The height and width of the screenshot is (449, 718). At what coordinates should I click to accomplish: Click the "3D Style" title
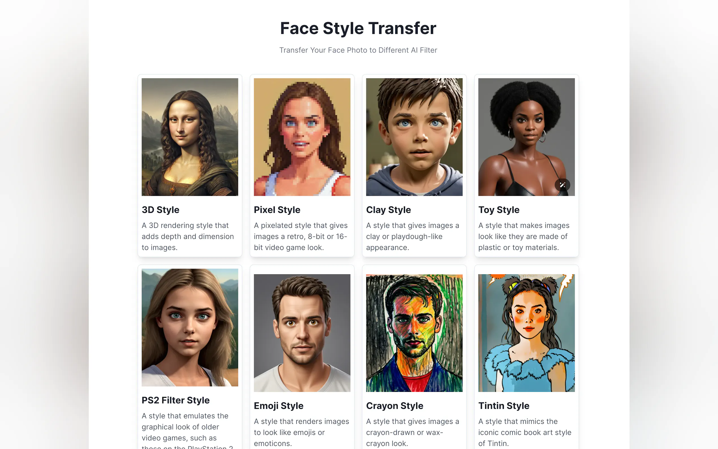(160, 210)
